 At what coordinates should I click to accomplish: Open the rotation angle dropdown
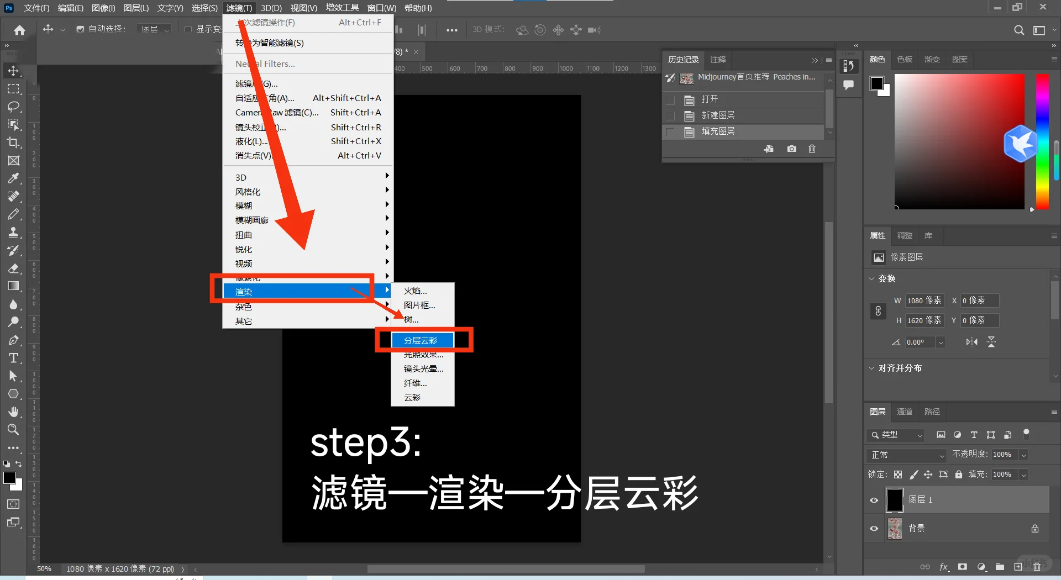[940, 342]
